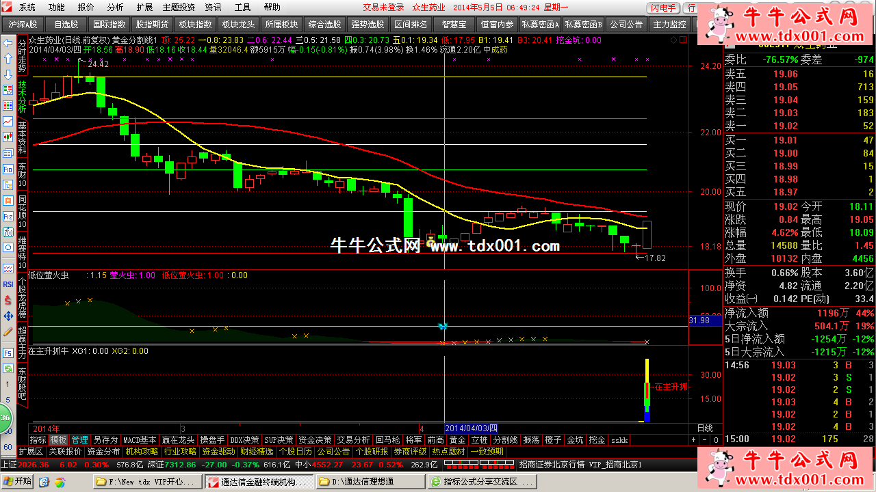
Task: Click the F5 chart switch icon
Action: (8, 353)
